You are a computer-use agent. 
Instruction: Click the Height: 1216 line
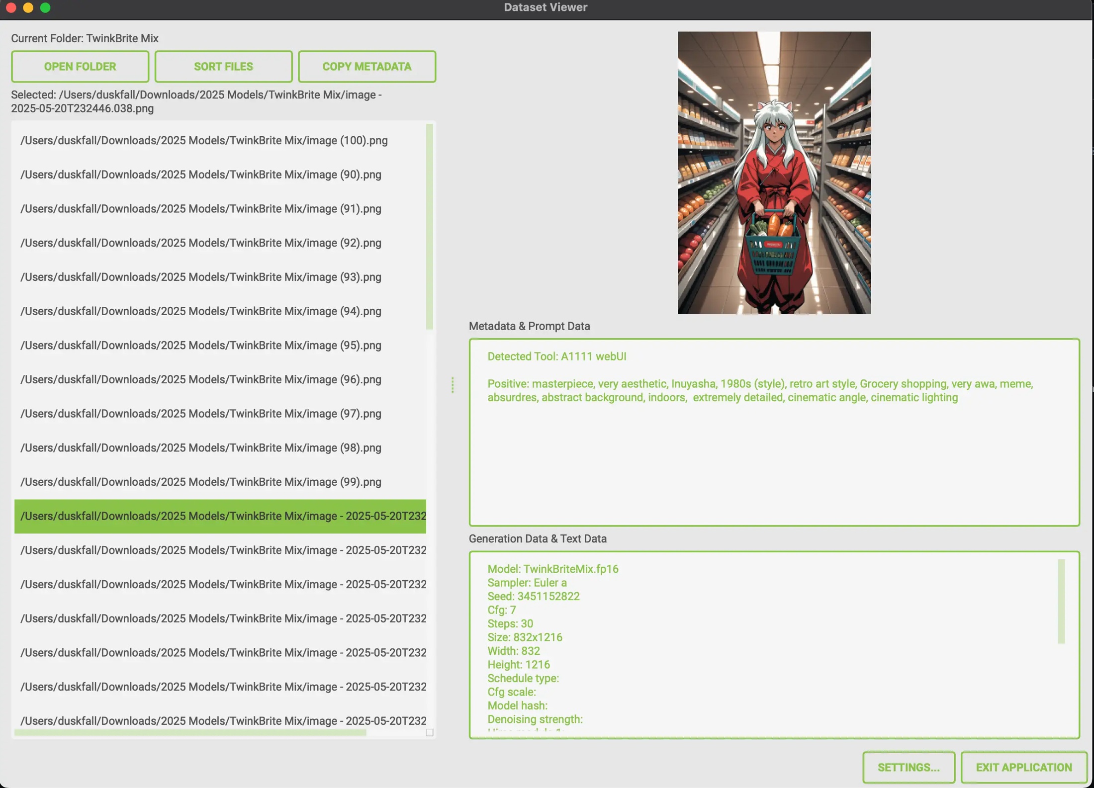[x=519, y=665]
